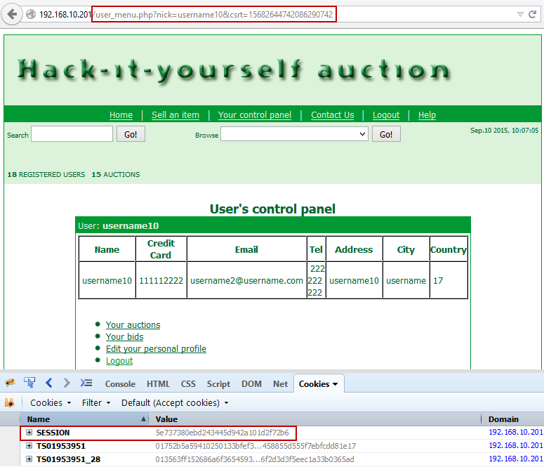Image resolution: width=544 pixels, height=467 pixels.
Task: Switch to the Net tab
Action: coord(280,384)
